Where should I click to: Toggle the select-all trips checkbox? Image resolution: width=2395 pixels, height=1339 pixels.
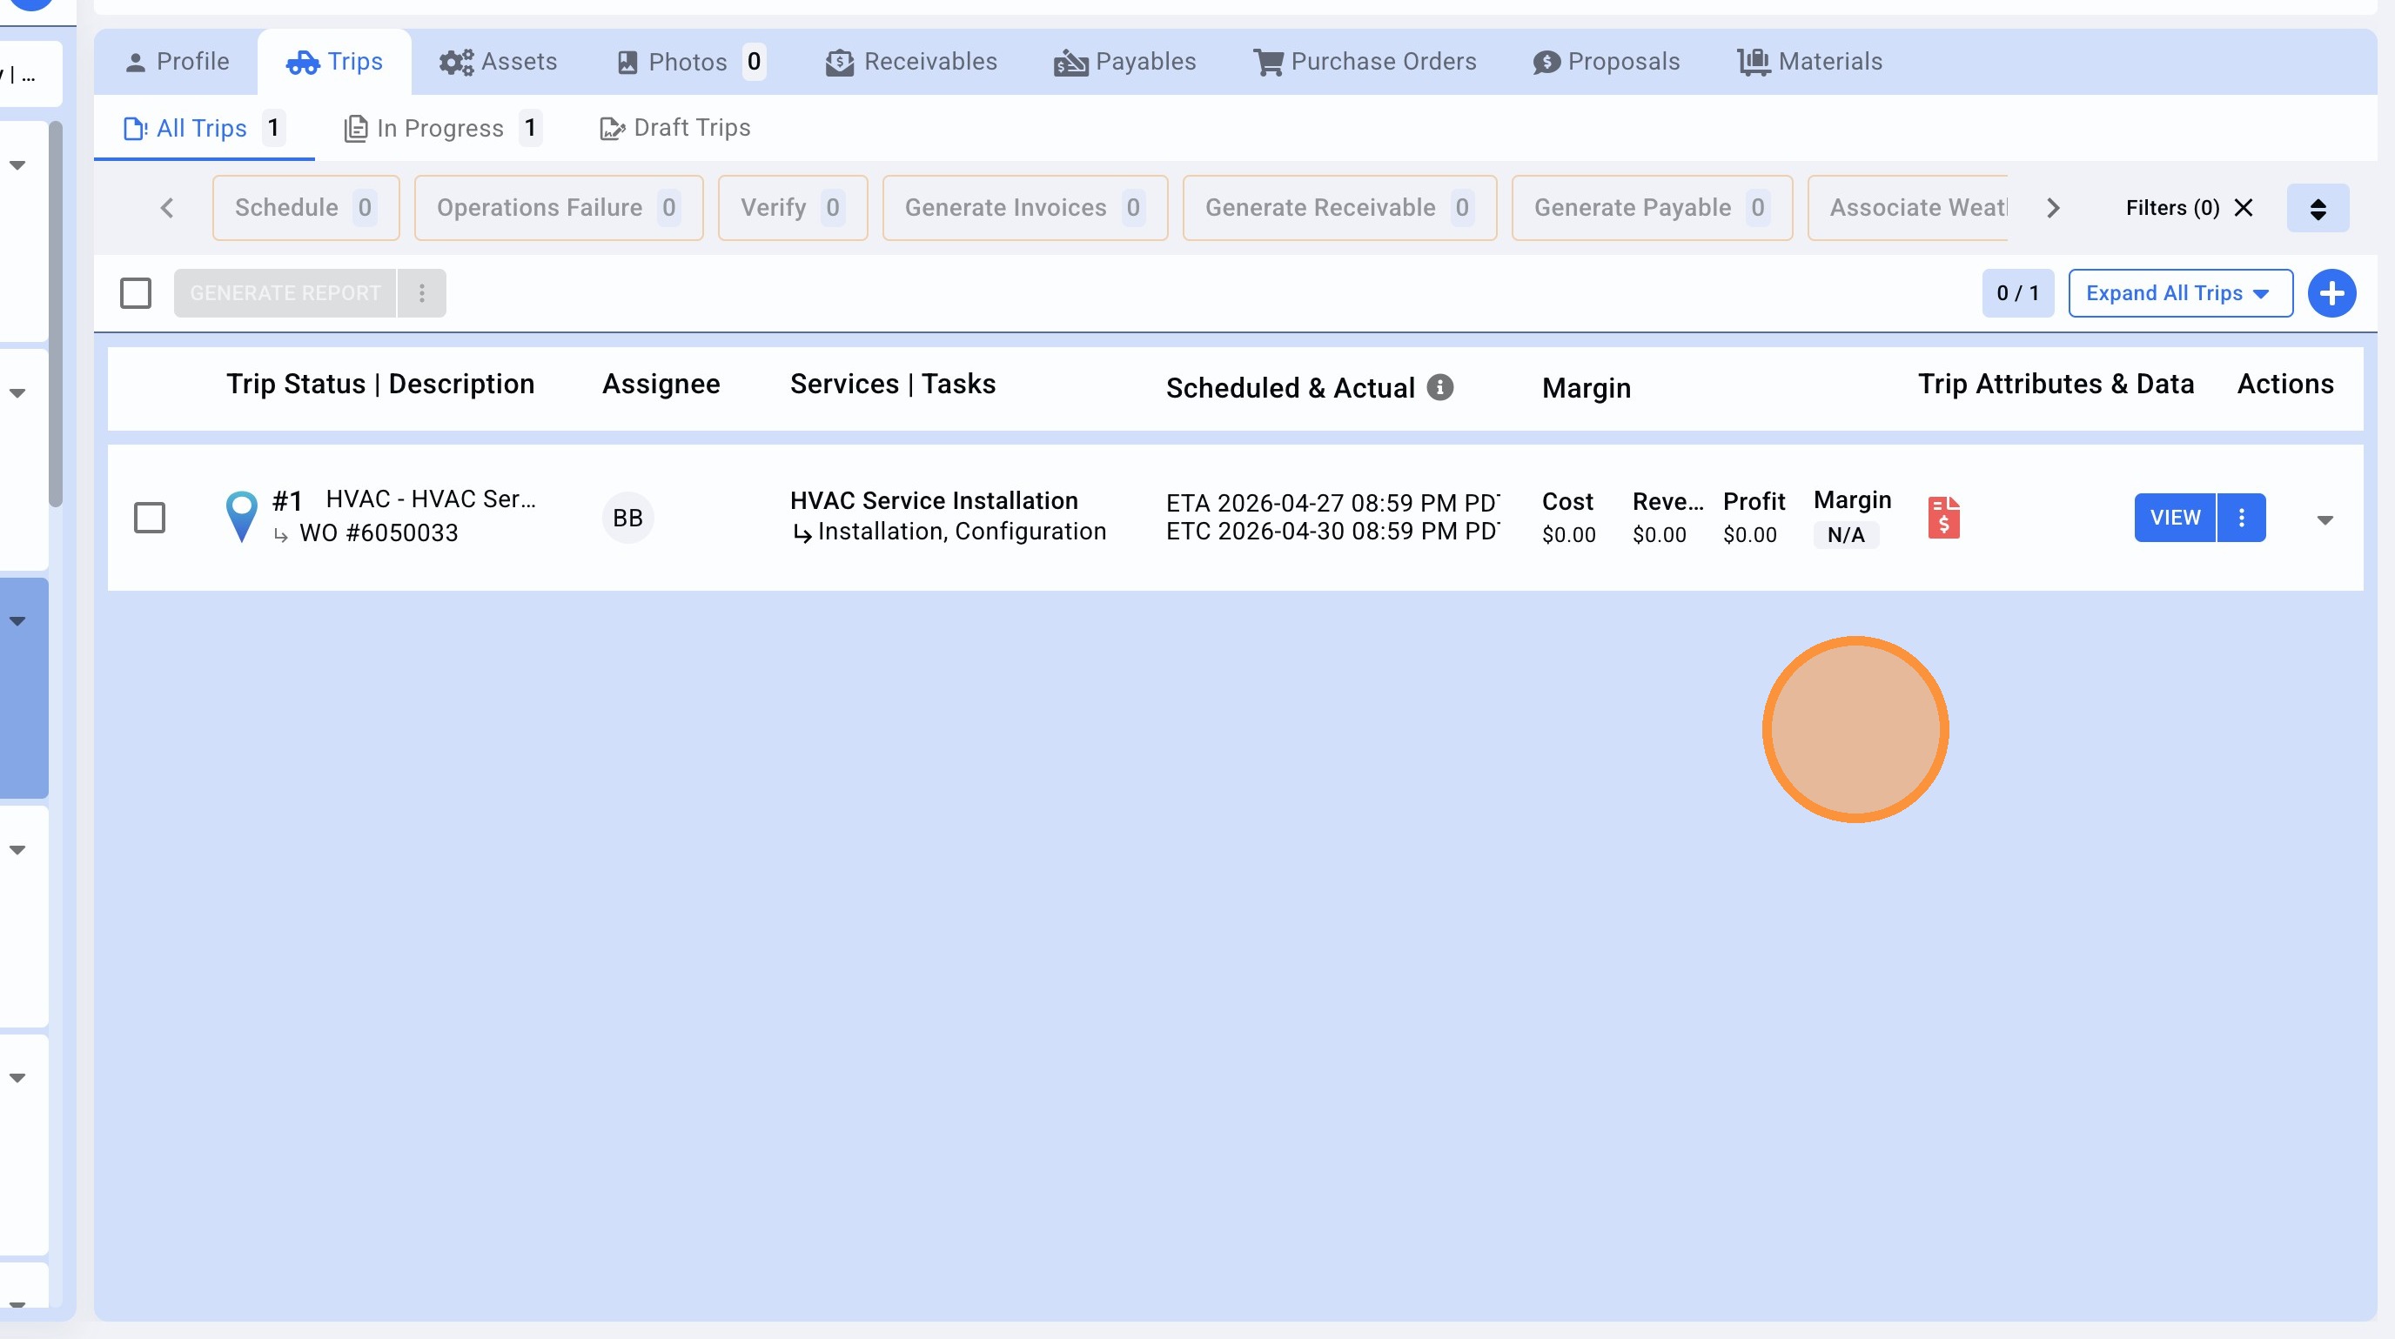pos(136,293)
